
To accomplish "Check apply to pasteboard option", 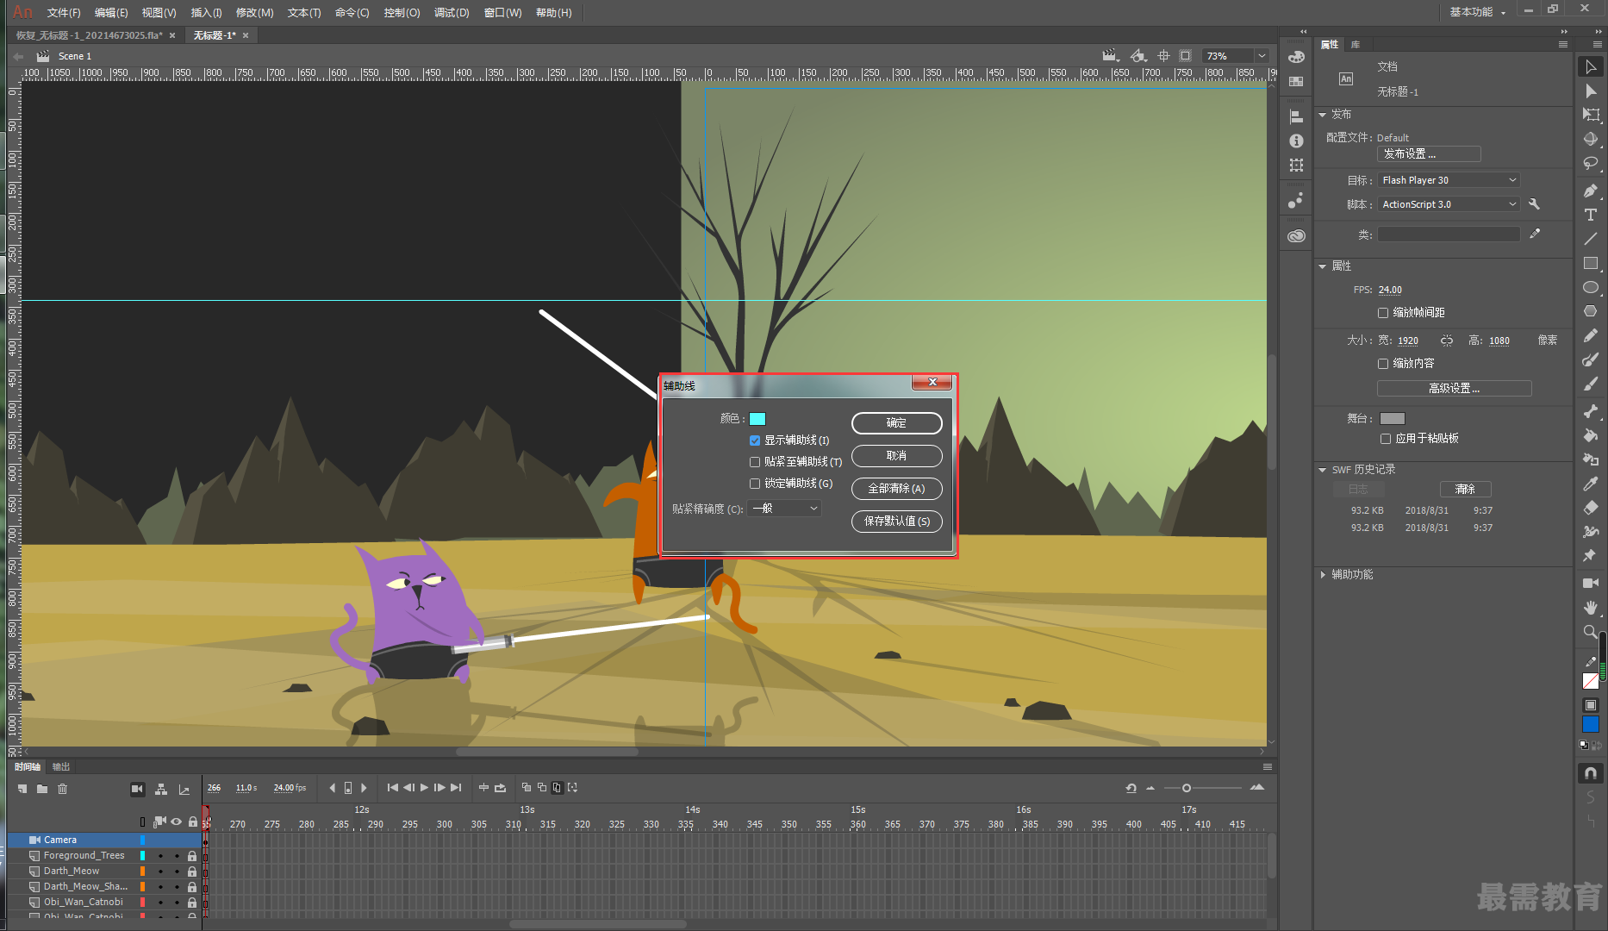I will (x=1386, y=439).
